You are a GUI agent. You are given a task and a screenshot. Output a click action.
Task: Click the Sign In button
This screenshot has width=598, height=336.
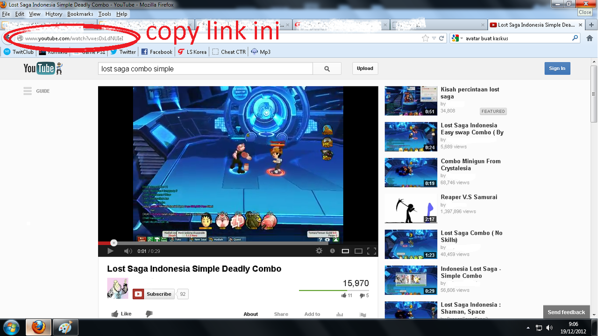tap(557, 68)
